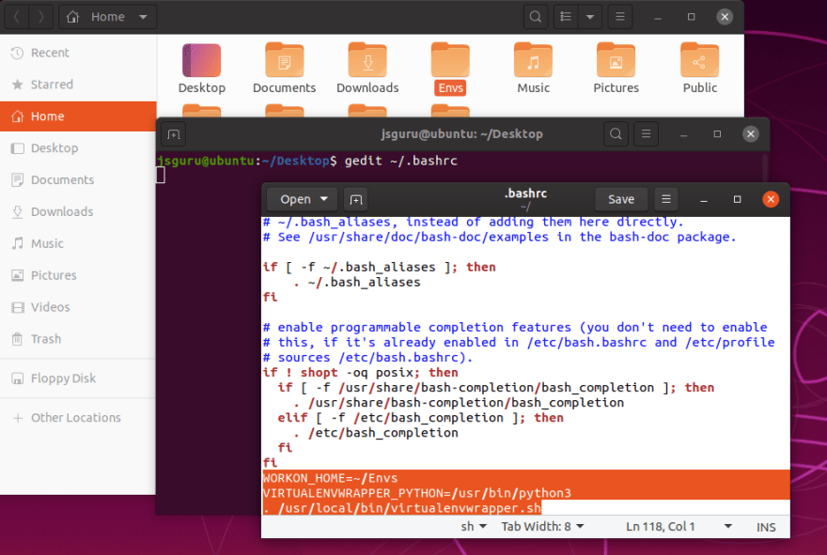Select the Envs folder

click(x=450, y=69)
